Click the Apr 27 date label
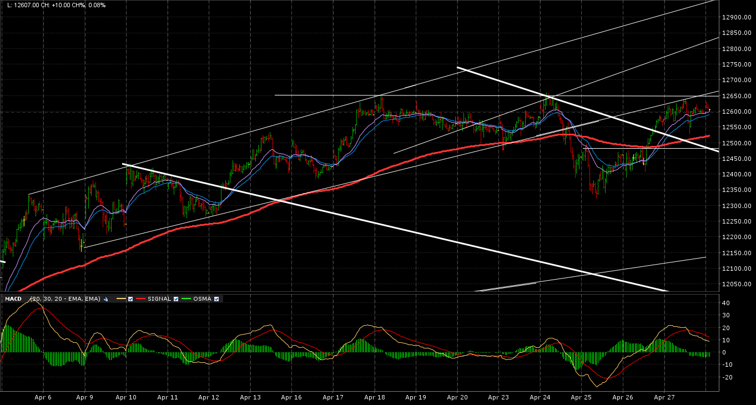Image resolution: width=756 pixels, height=405 pixels. (x=664, y=397)
